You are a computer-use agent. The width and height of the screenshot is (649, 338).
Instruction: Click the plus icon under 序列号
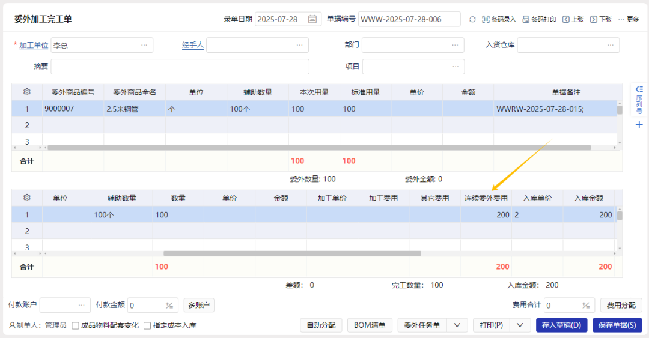639,124
